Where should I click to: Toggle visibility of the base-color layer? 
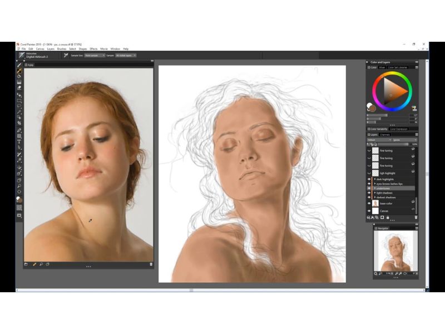pyautogui.click(x=368, y=203)
